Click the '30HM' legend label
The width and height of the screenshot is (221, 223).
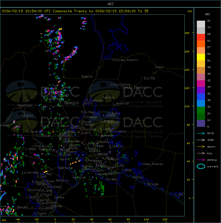210,140
